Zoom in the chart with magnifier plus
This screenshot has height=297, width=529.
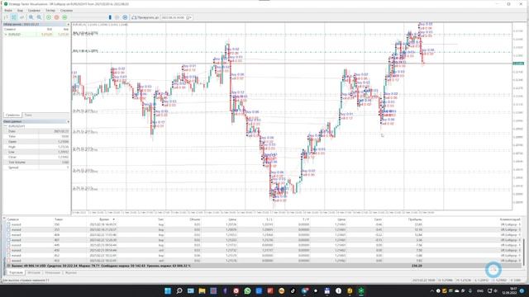31,17
